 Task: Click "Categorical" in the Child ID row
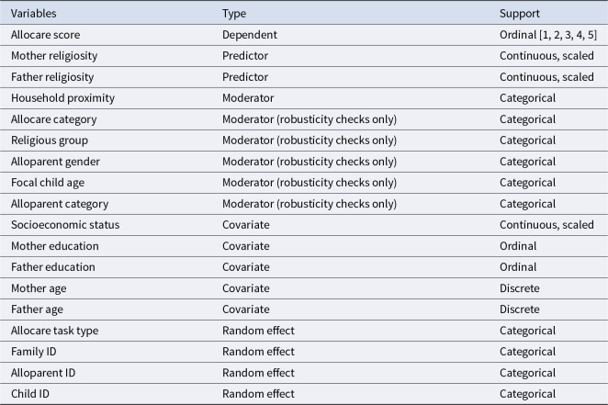point(528,394)
